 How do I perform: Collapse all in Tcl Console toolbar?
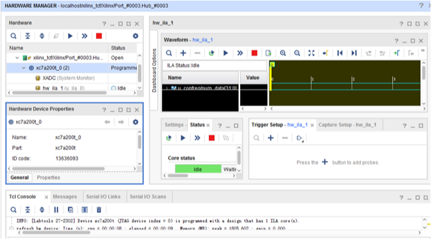click(x=28, y=210)
